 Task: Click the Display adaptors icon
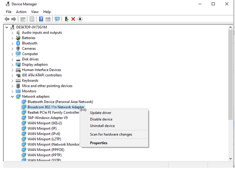18,65
